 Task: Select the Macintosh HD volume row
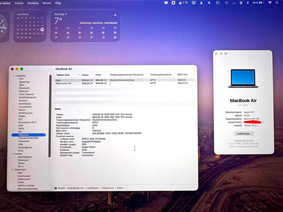pyautogui.click(x=124, y=83)
